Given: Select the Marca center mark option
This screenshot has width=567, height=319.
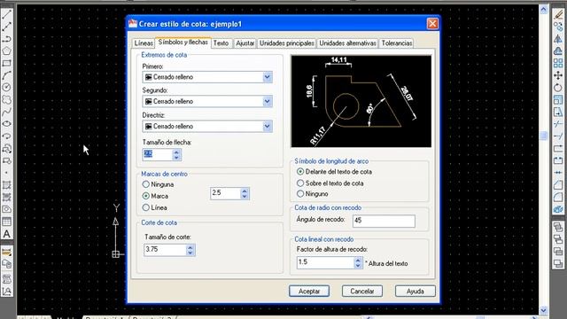Looking at the screenshot, I should (145, 196).
